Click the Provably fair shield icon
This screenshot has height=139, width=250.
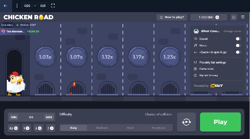(x=195, y=62)
